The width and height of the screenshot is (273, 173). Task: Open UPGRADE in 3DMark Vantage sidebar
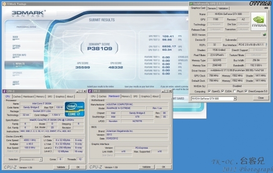click(17, 73)
